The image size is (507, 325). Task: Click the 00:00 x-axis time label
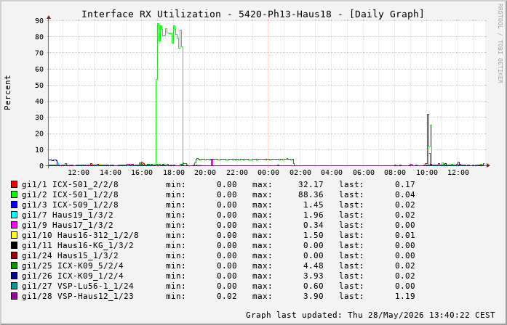click(x=268, y=173)
